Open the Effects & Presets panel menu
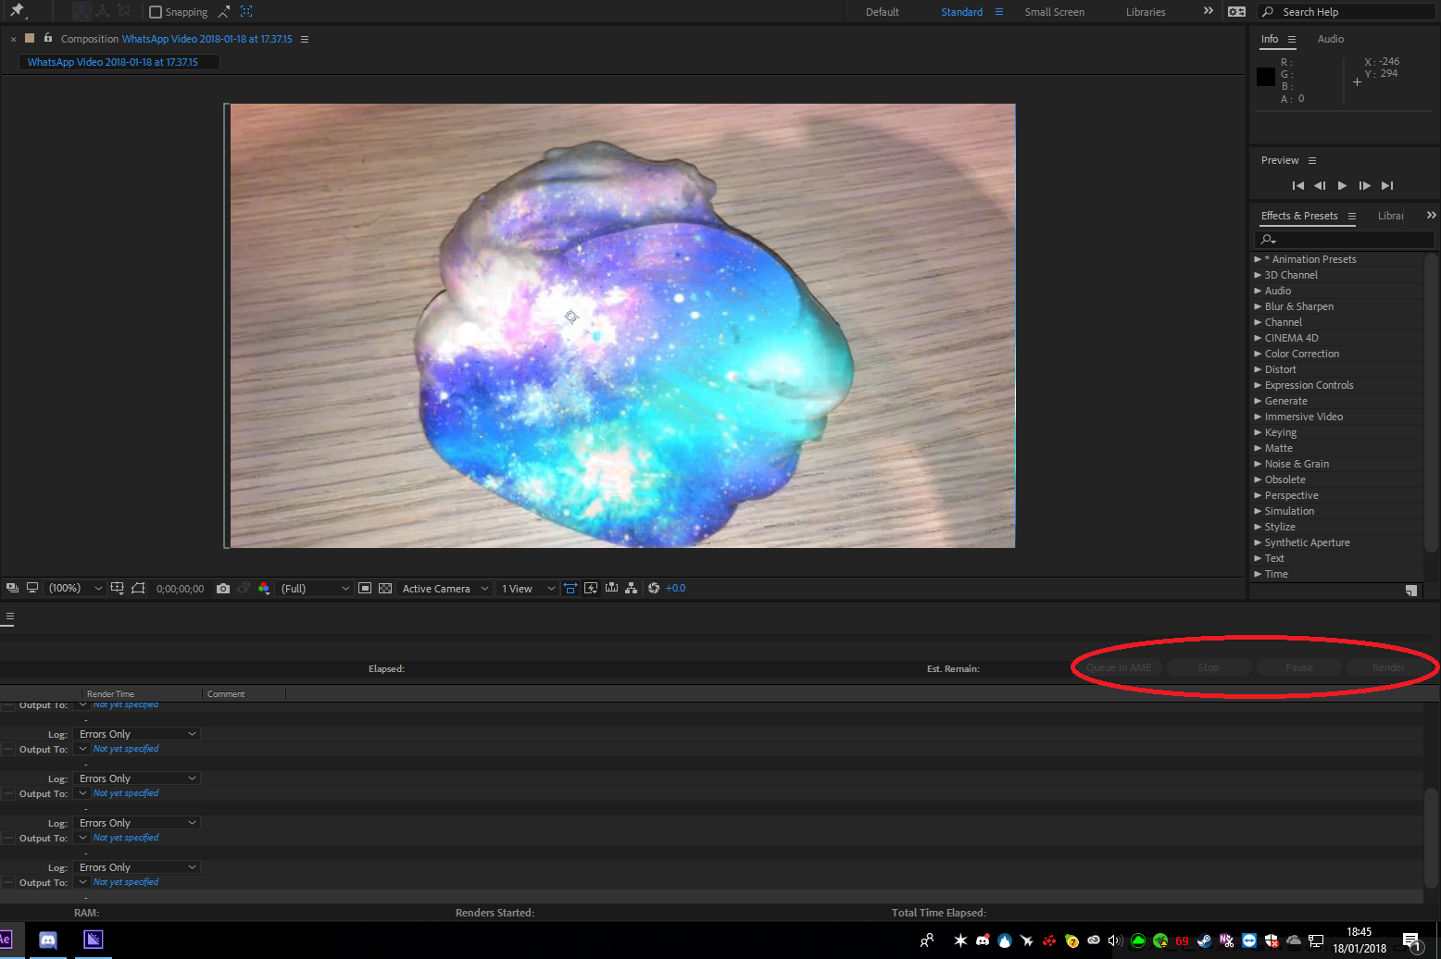 click(1352, 216)
